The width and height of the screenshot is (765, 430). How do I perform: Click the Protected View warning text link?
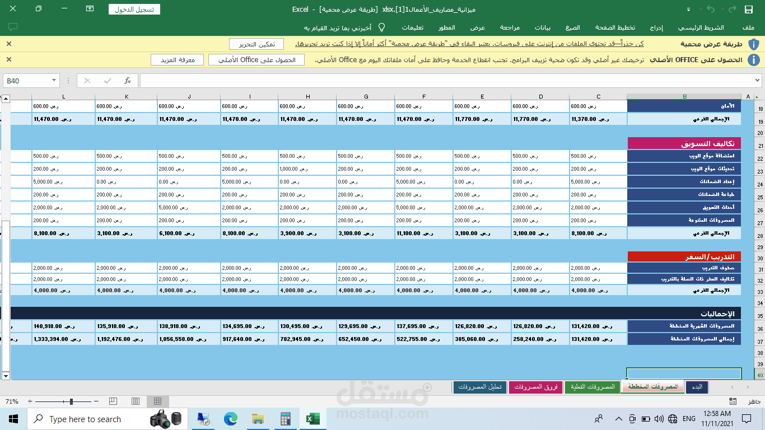tap(469, 44)
